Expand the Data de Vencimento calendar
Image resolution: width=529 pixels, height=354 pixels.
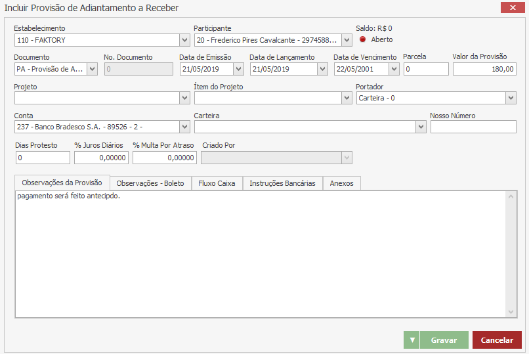(393, 69)
